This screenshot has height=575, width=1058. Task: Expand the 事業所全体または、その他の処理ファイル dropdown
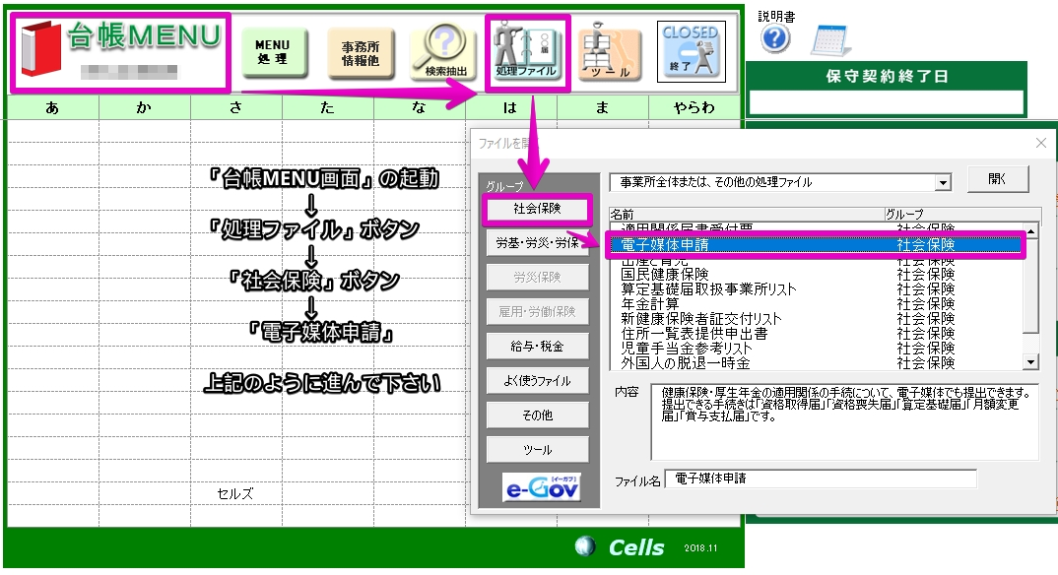943,182
